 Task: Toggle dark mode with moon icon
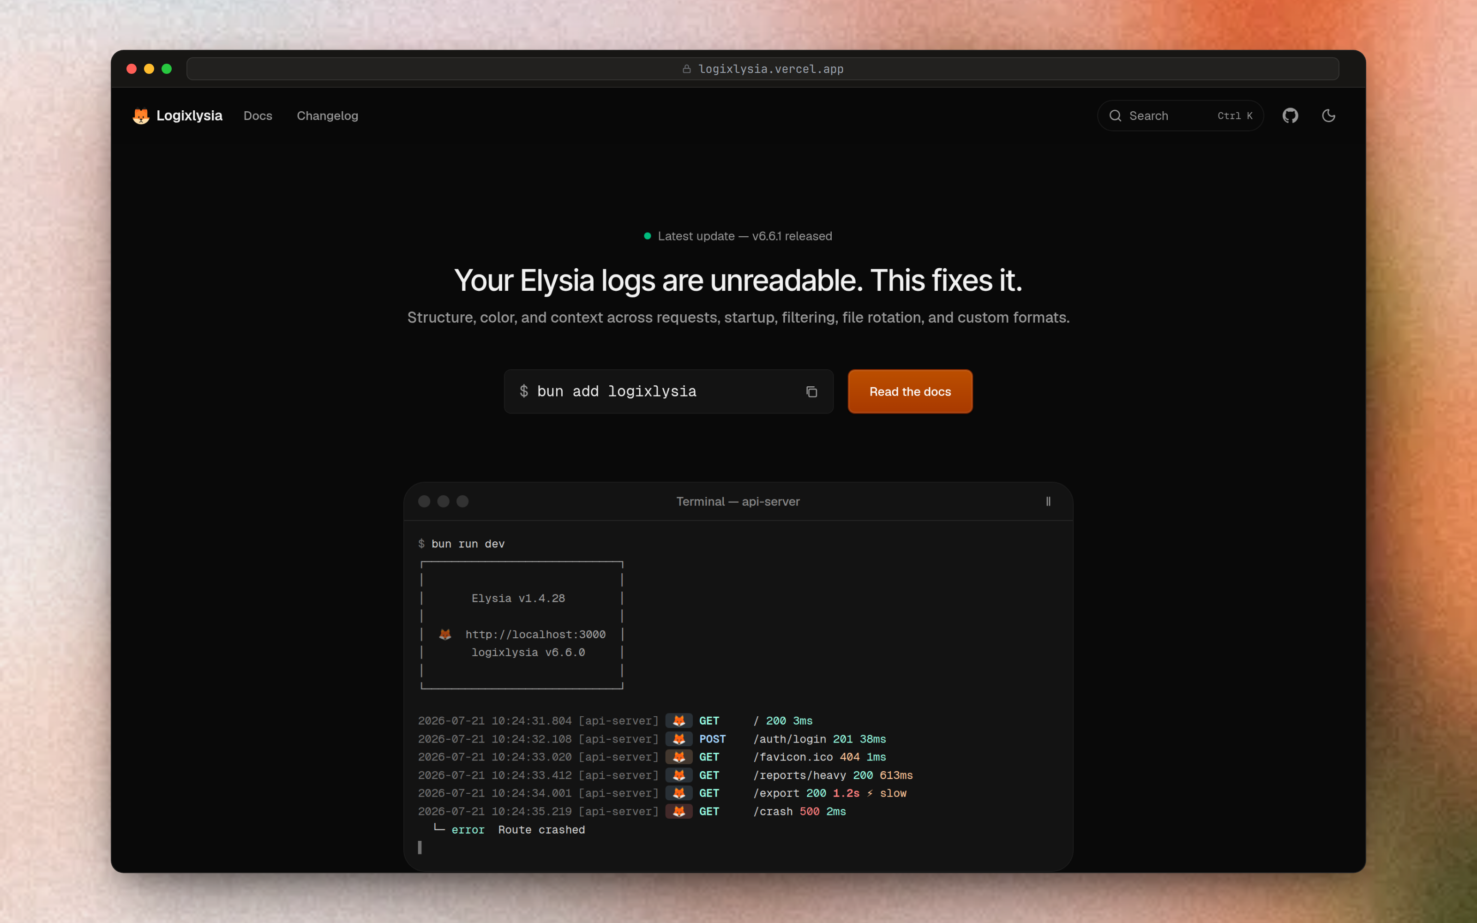coord(1328,115)
